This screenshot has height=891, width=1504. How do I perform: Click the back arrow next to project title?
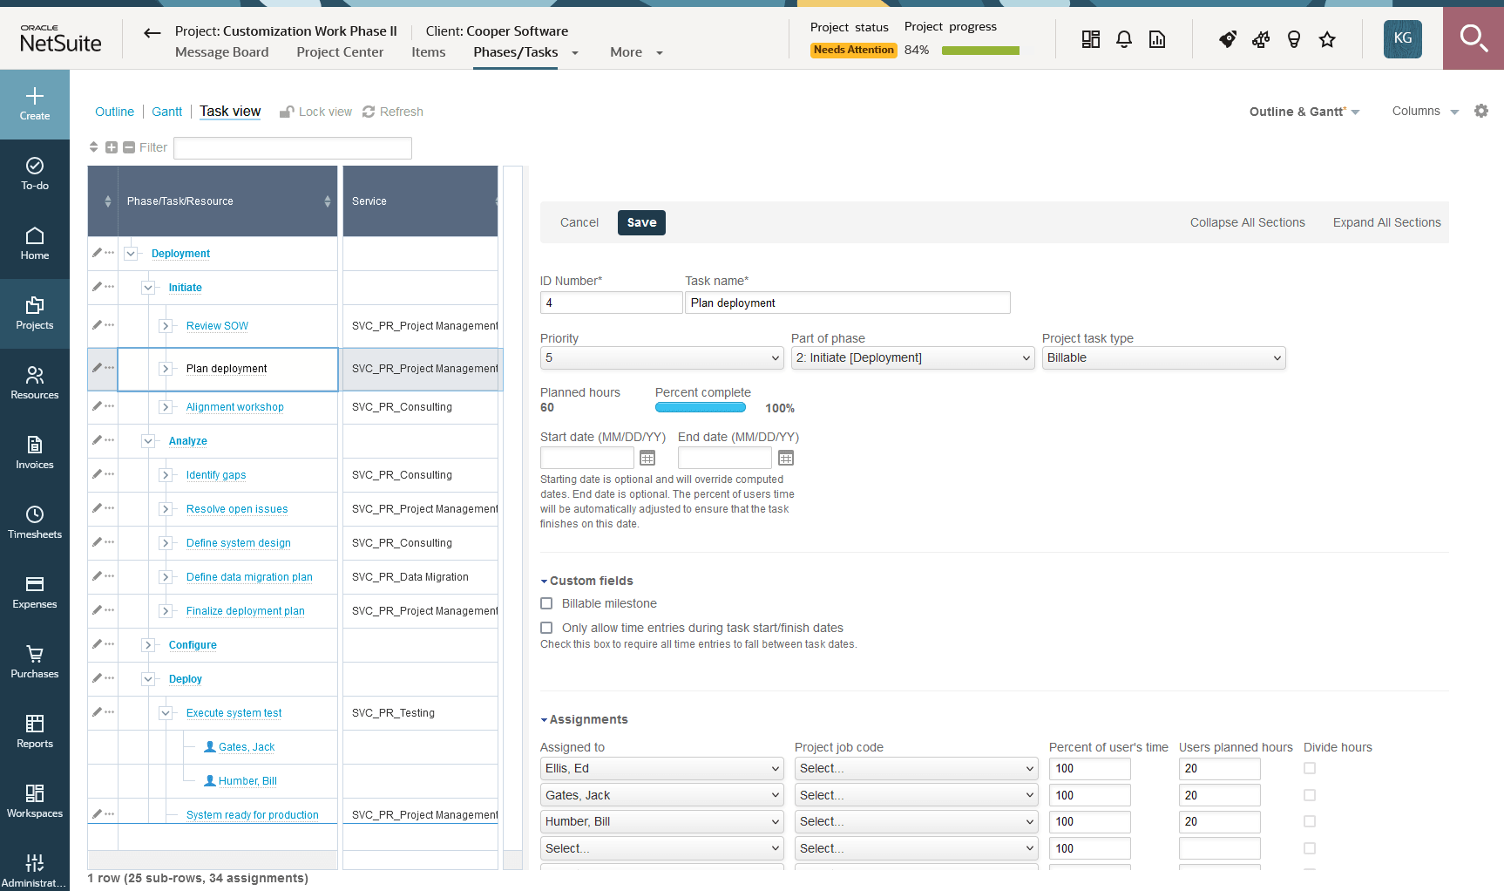(x=152, y=33)
